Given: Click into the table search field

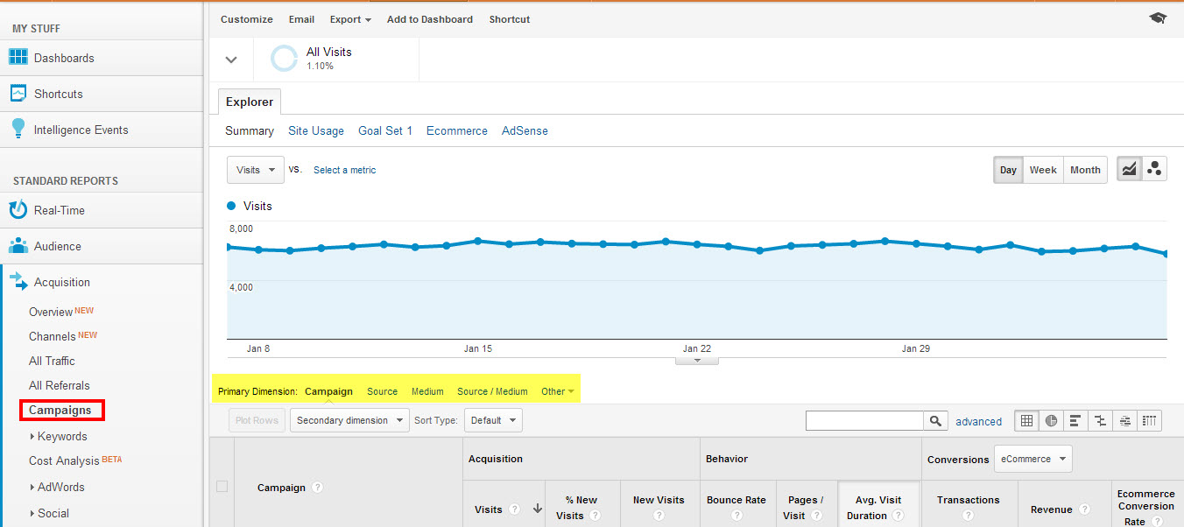Looking at the screenshot, I should (x=863, y=421).
